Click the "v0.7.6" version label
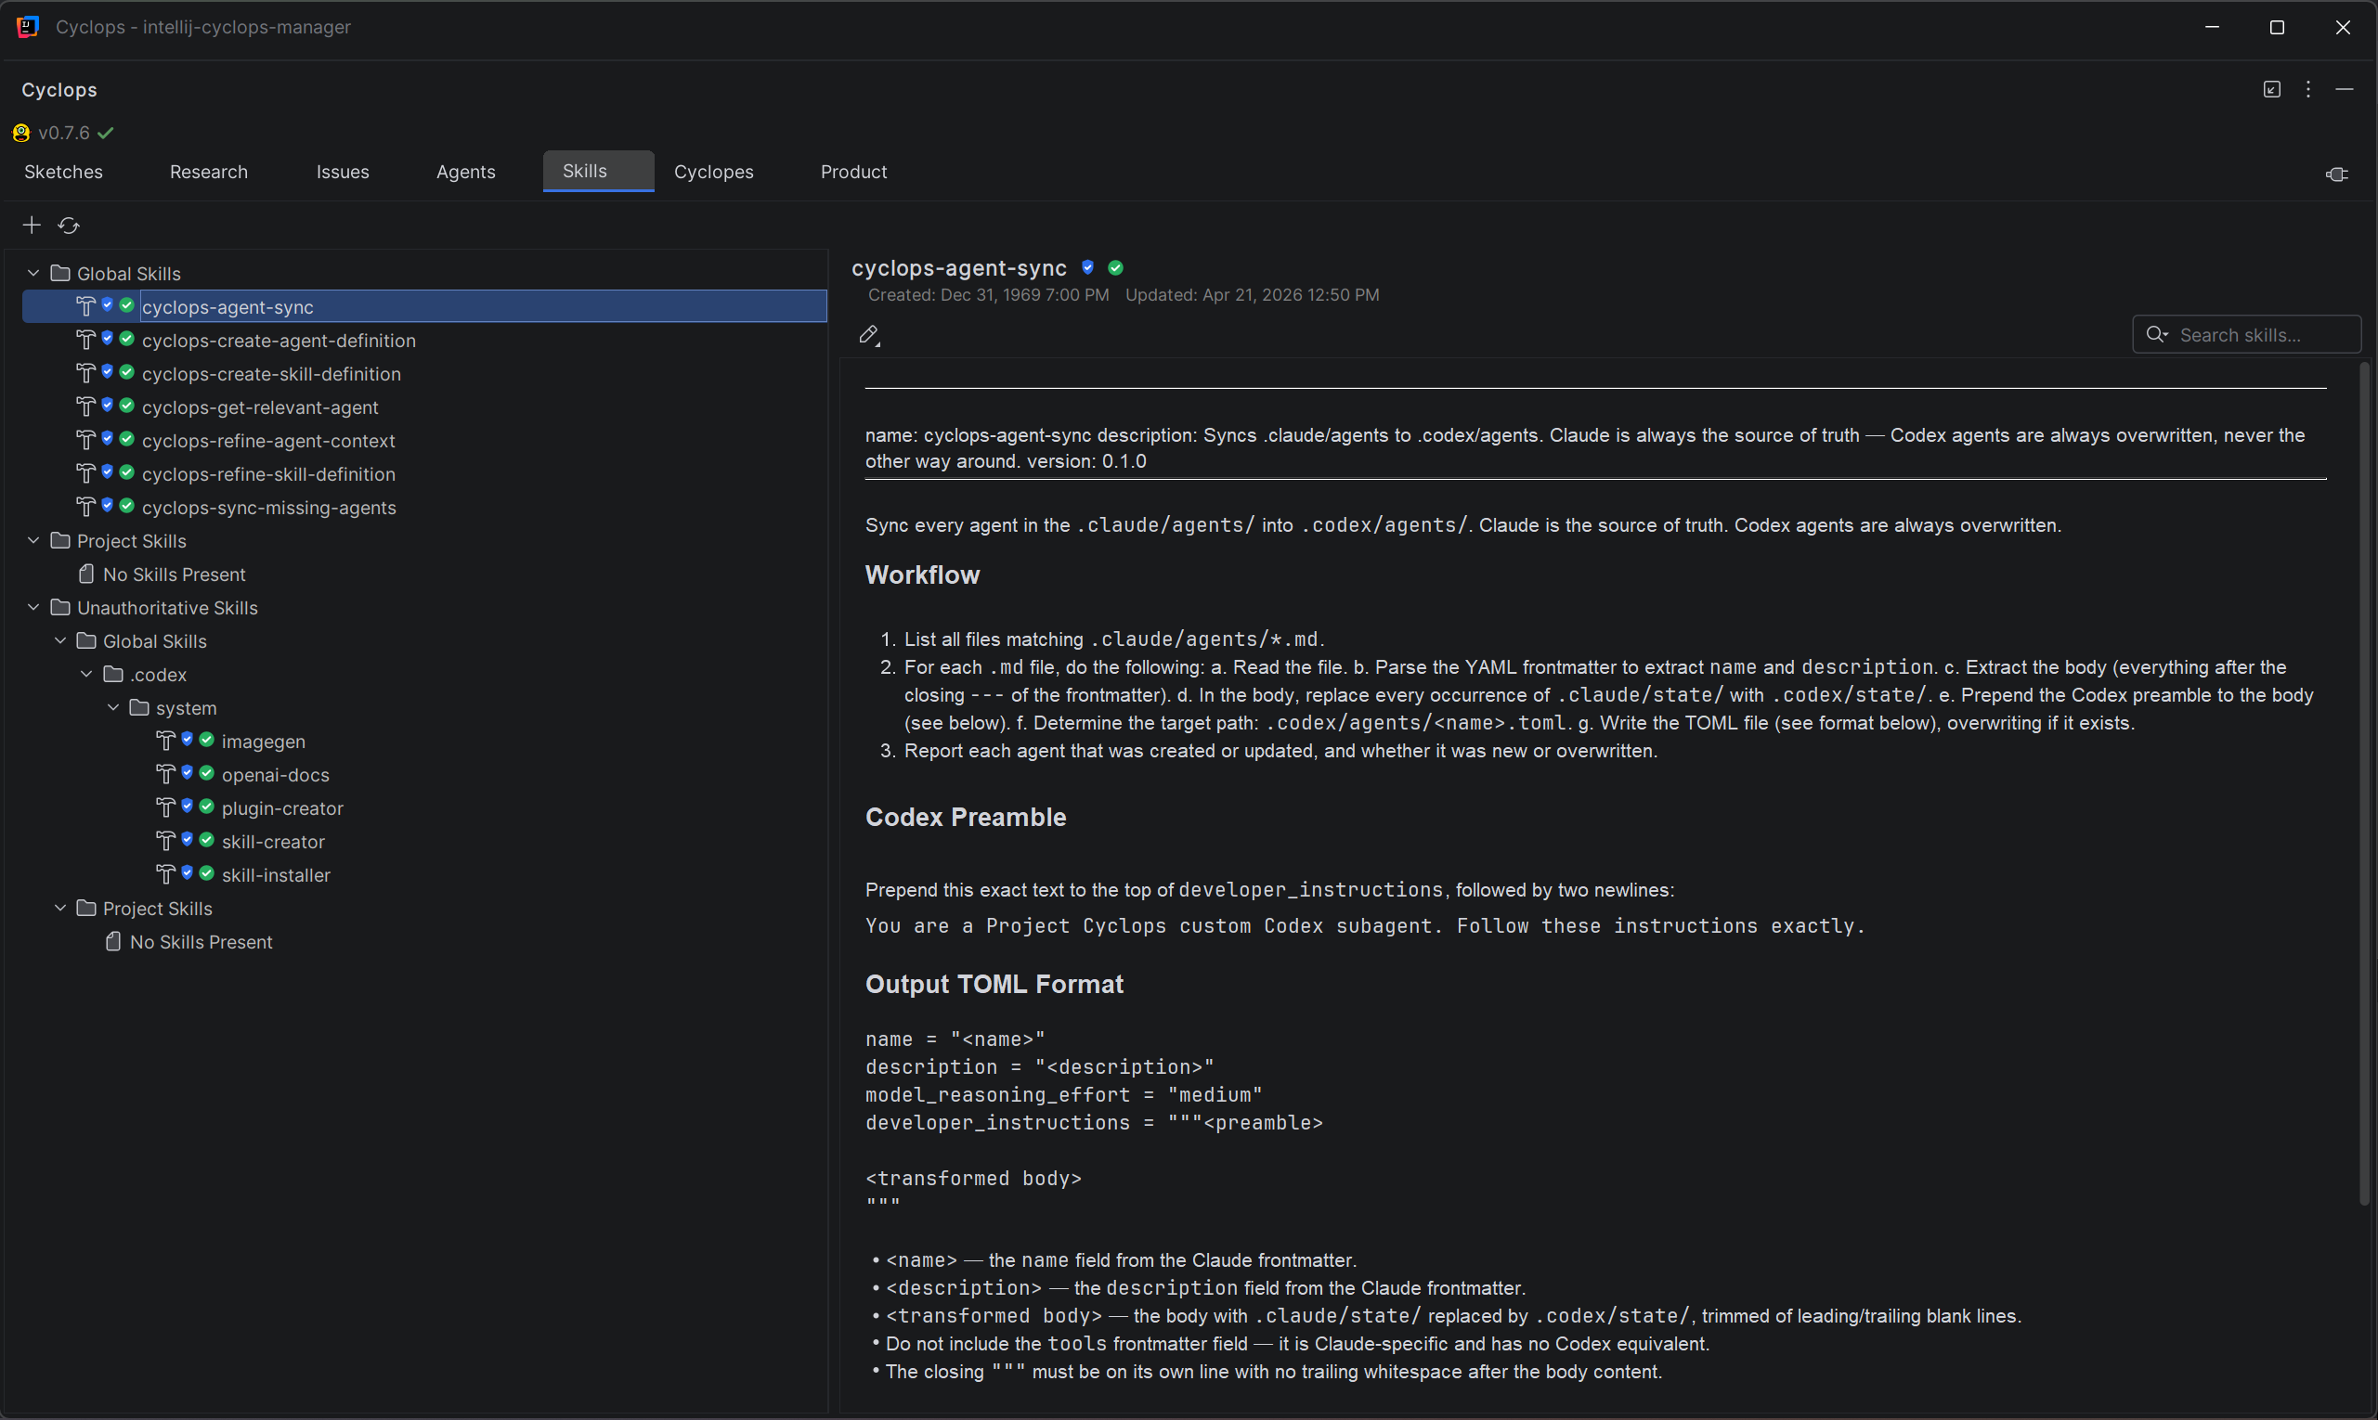 64,133
